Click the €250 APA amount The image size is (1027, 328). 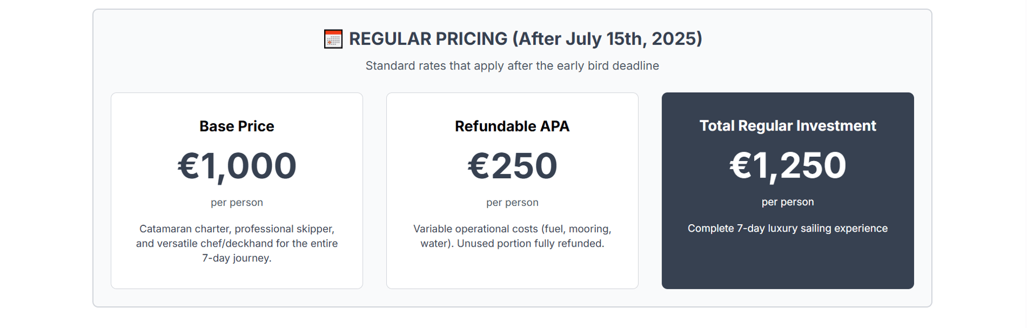click(512, 166)
